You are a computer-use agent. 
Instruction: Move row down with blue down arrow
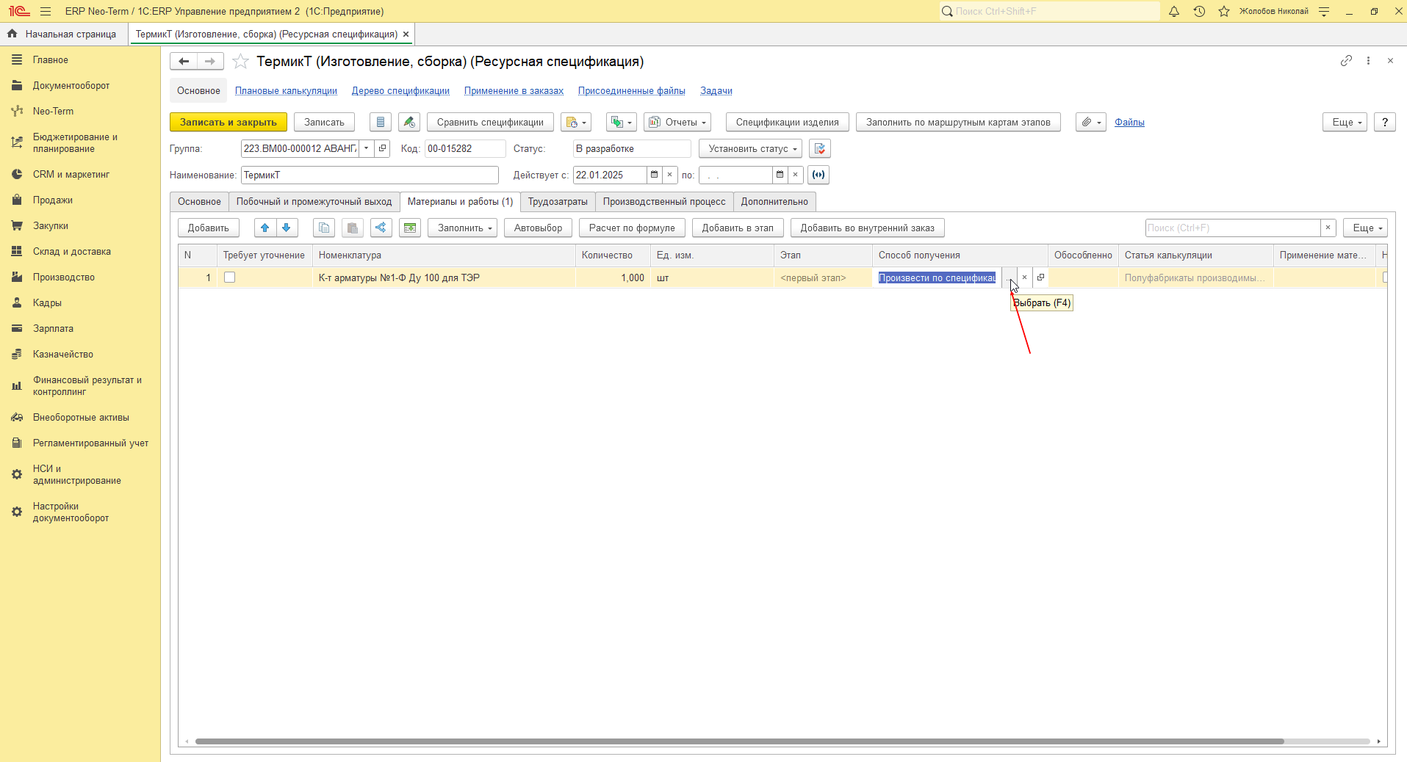pos(287,228)
